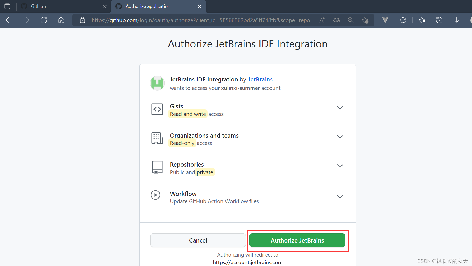The width and height of the screenshot is (472, 266).
Task: Open the Downloads icon
Action: click(x=457, y=20)
